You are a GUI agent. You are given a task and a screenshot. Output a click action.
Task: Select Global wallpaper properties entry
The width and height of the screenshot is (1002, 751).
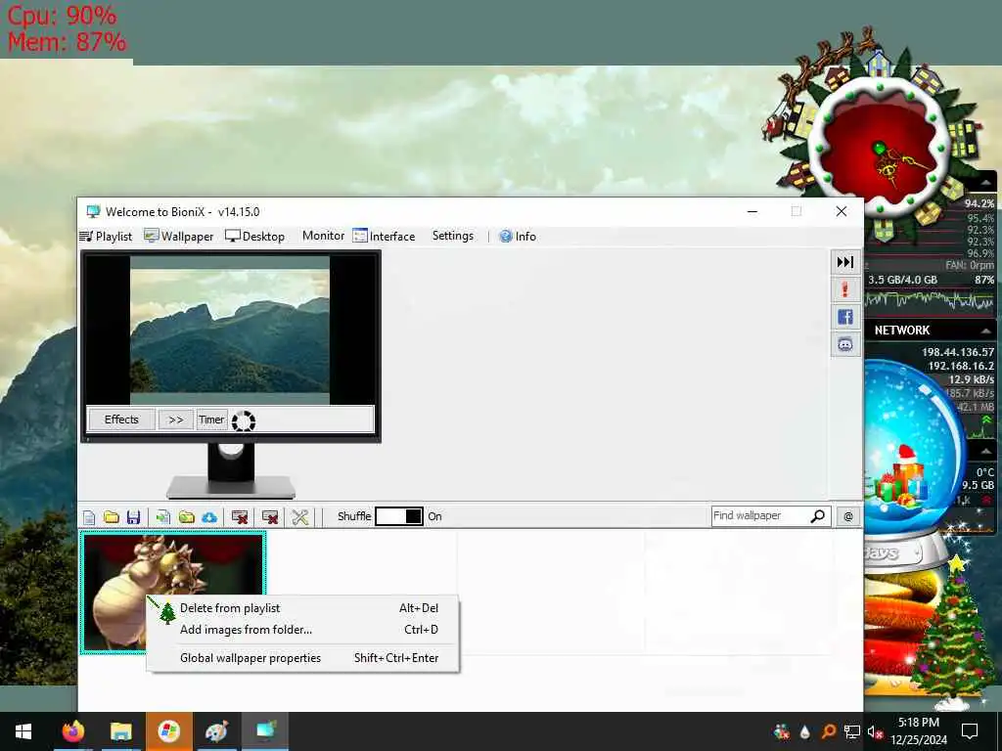tap(303, 658)
